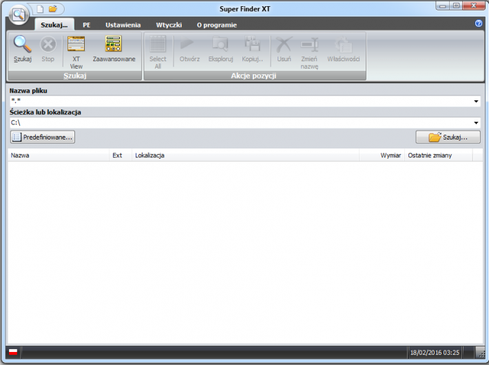
Task: Click the Stop search icon
Action: pyautogui.click(x=48, y=44)
